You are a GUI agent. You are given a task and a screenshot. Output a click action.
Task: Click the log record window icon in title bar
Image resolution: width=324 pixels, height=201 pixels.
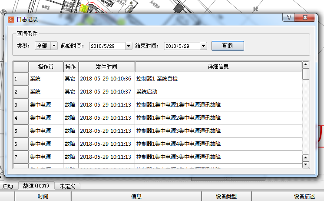[x=11, y=19]
